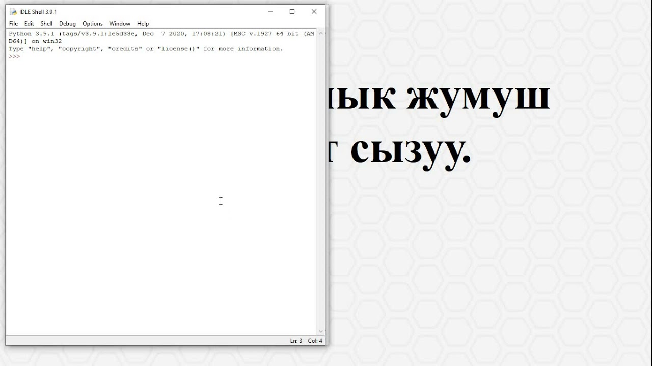Open the Shell menu

pos(46,24)
